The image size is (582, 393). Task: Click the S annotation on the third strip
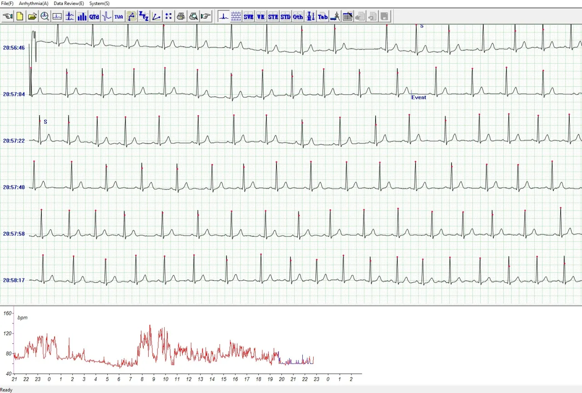[45, 121]
